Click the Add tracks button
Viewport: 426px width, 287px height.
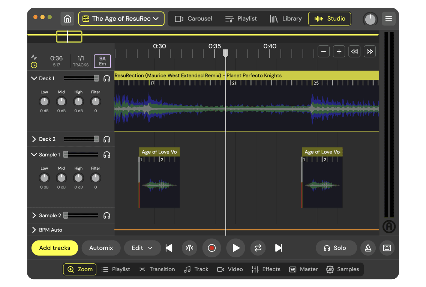click(54, 248)
